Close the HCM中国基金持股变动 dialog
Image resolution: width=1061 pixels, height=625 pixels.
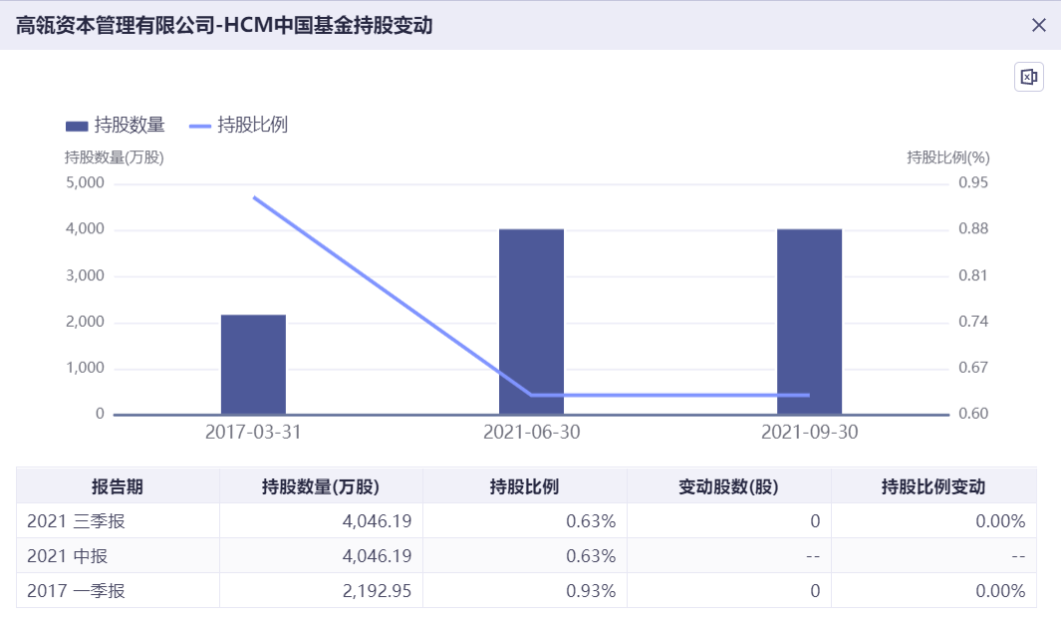click(1039, 25)
